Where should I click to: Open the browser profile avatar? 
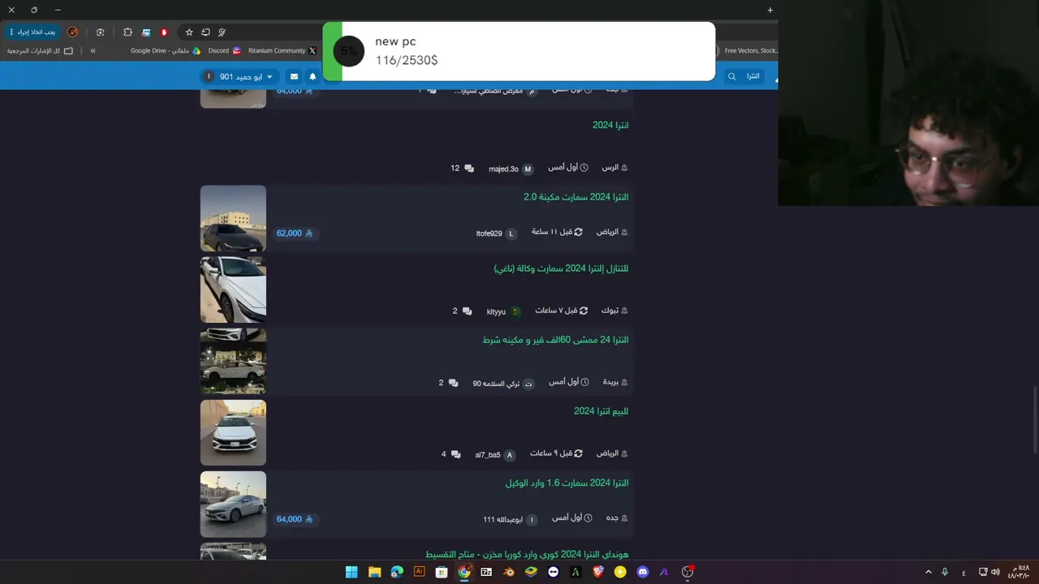click(x=73, y=32)
